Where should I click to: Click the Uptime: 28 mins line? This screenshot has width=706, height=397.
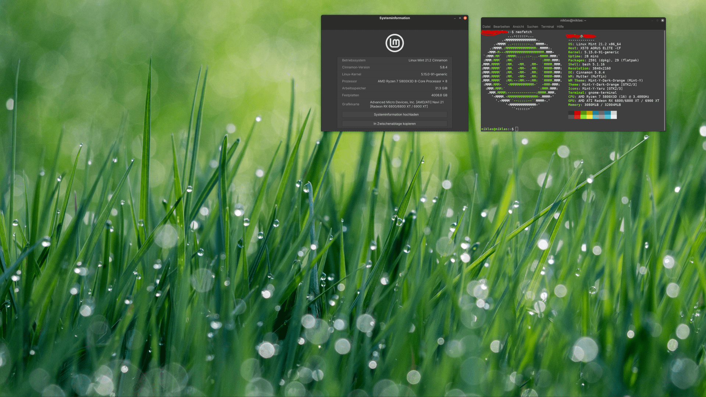(x=583, y=56)
